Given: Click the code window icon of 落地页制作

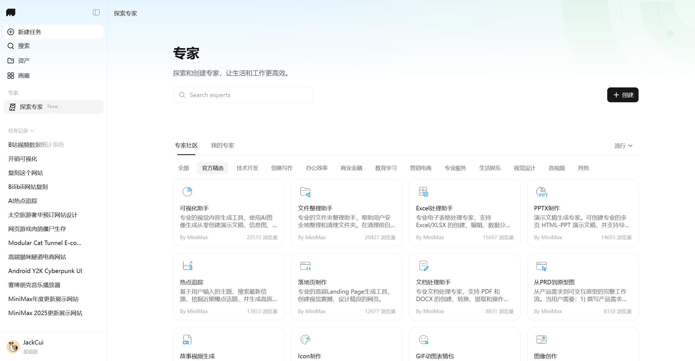Looking at the screenshot, I should pyautogui.click(x=305, y=266).
